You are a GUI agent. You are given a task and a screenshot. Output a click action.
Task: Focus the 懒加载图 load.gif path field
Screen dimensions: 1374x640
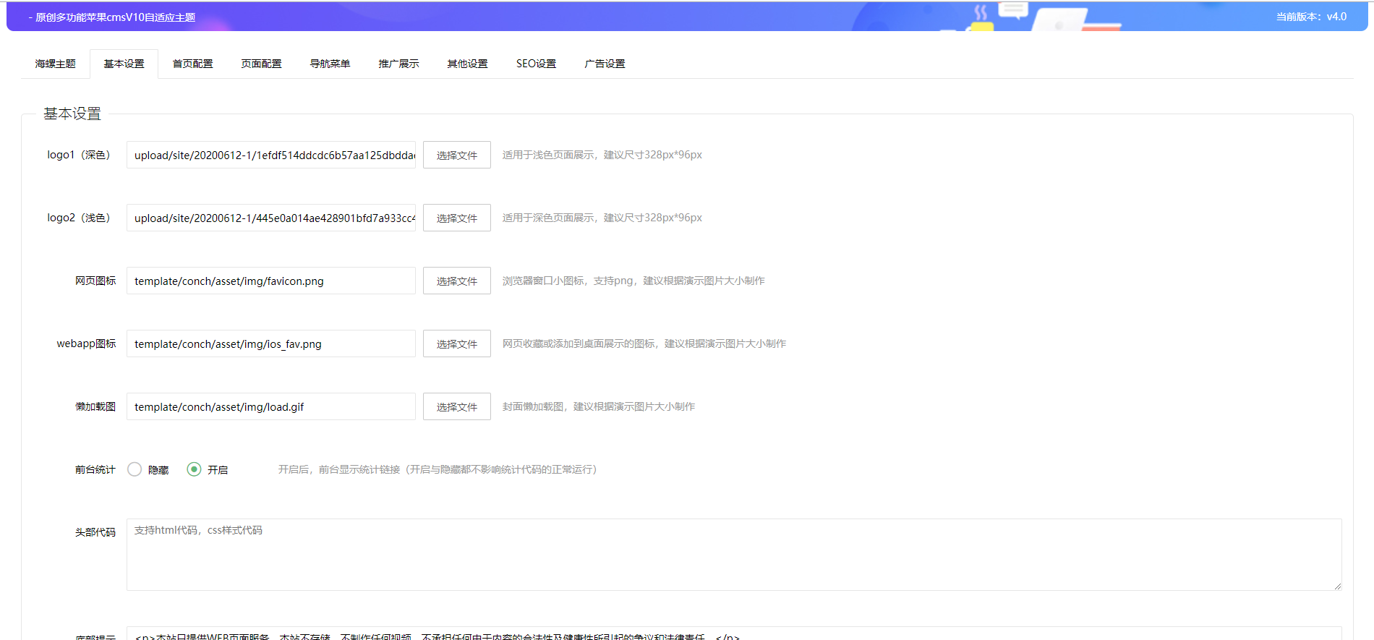click(x=271, y=406)
